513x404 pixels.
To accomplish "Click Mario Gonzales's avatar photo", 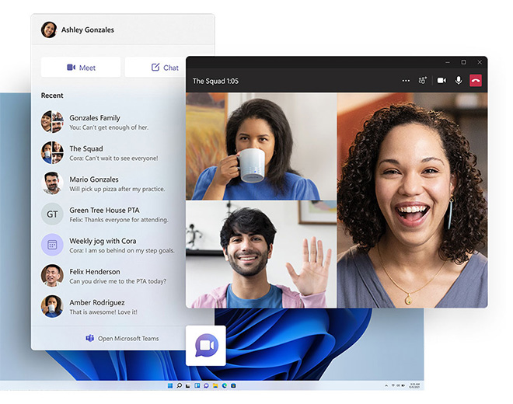I will 52,183.
